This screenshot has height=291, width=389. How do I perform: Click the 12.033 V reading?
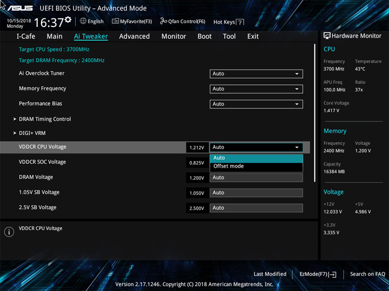point(333,212)
